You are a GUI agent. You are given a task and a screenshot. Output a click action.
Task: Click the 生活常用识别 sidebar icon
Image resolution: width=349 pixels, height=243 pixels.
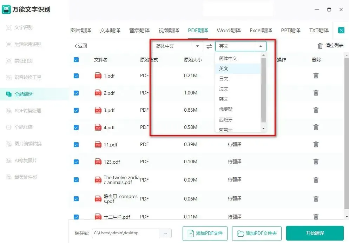click(x=8, y=44)
